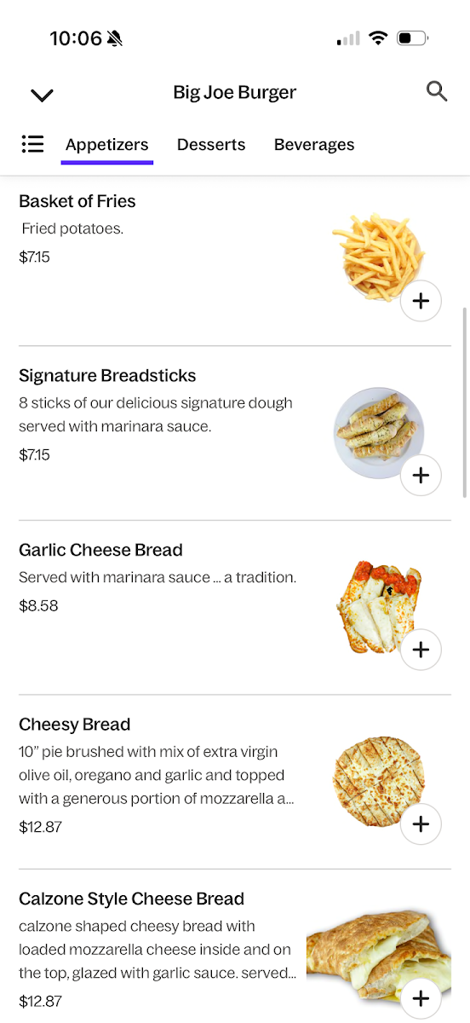View the Garlic Cheese Bread description
The image size is (470, 1023).
pos(158,577)
